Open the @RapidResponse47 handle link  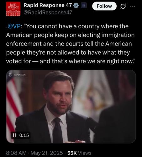click(48, 13)
